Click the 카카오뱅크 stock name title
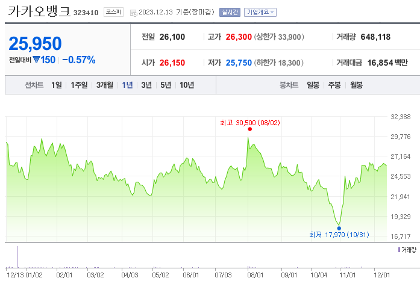This screenshot has height=287, width=420. click(x=39, y=11)
